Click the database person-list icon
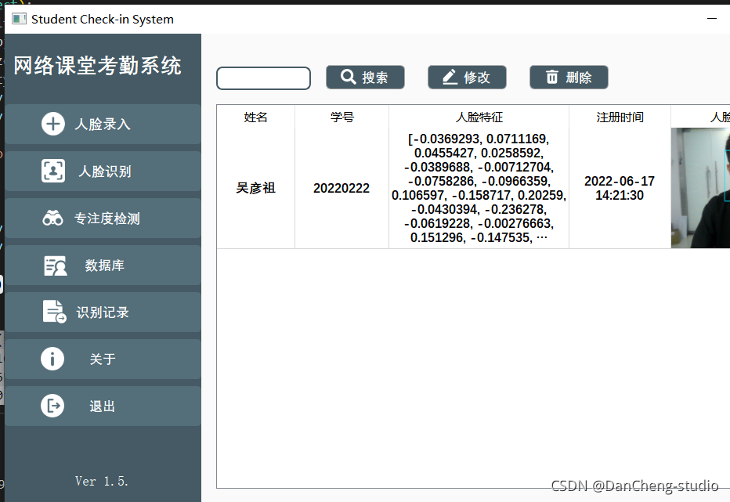 55,265
